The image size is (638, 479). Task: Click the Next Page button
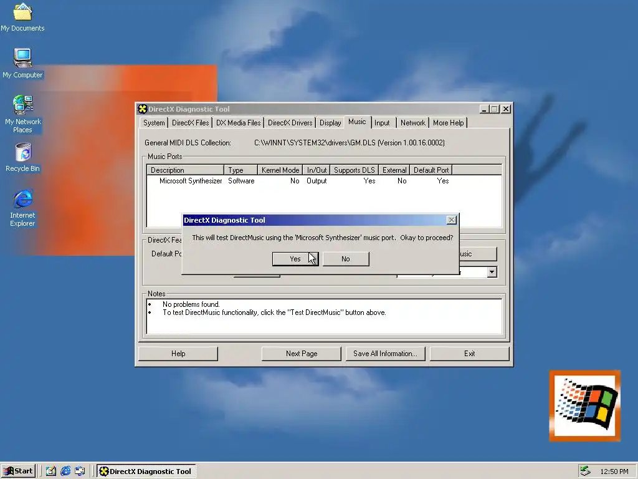pyautogui.click(x=302, y=354)
